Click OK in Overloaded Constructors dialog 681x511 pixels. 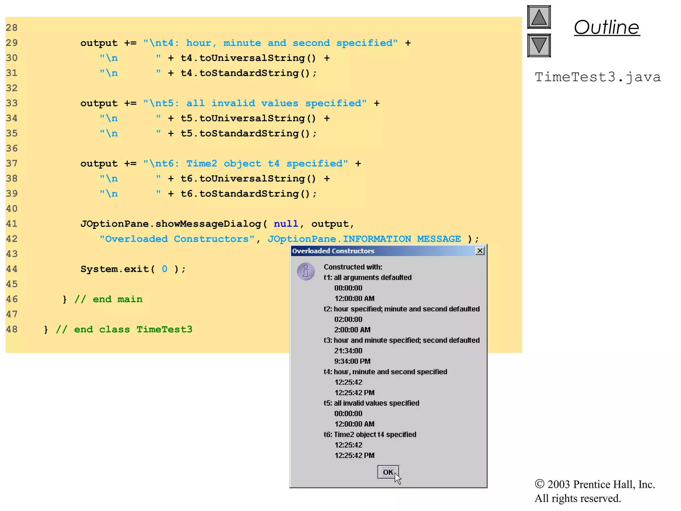coord(388,472)
